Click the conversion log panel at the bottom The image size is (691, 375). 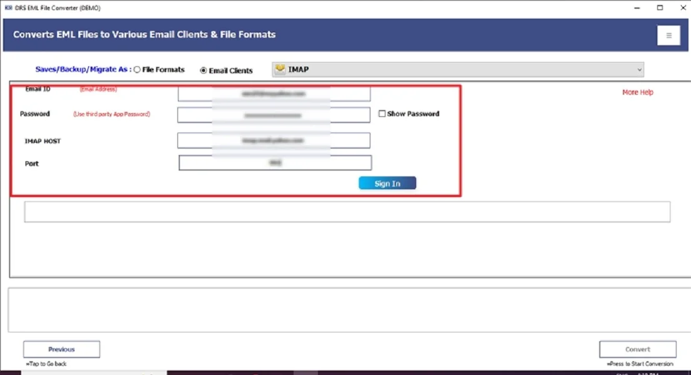345,311
